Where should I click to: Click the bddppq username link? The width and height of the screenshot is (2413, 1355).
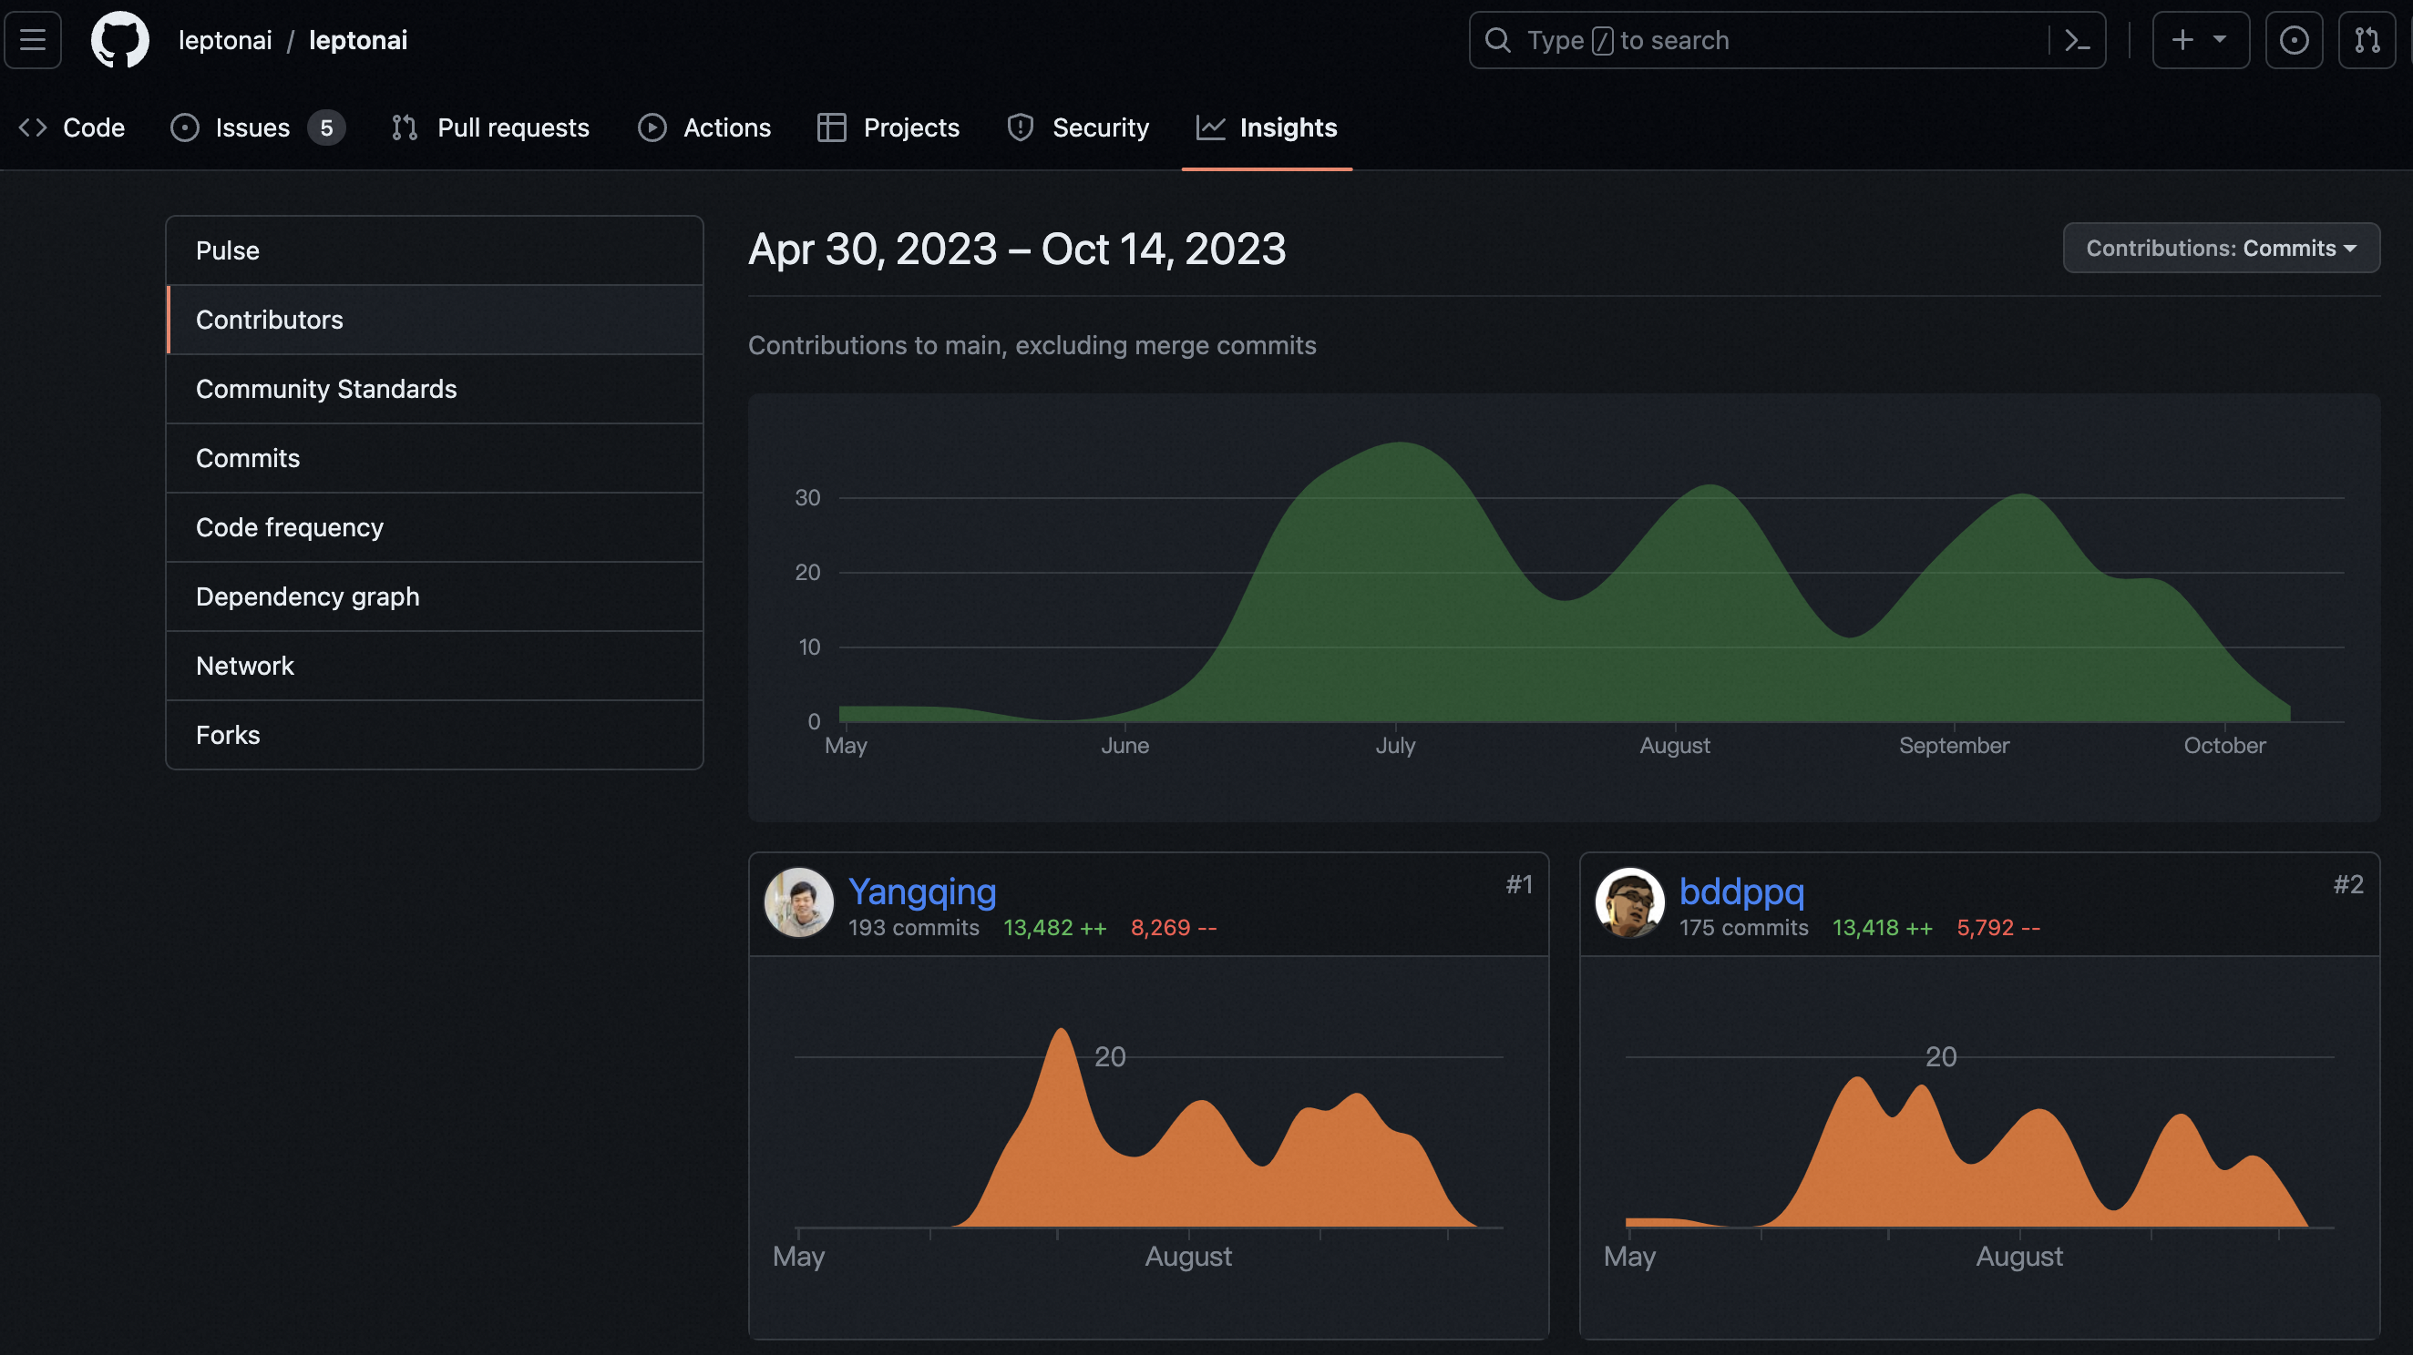pyautogui.click(x=1741, y=891)
